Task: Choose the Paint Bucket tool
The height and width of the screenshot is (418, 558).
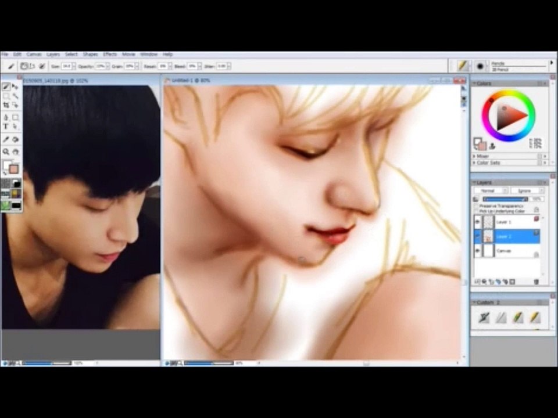Action: 15,139
